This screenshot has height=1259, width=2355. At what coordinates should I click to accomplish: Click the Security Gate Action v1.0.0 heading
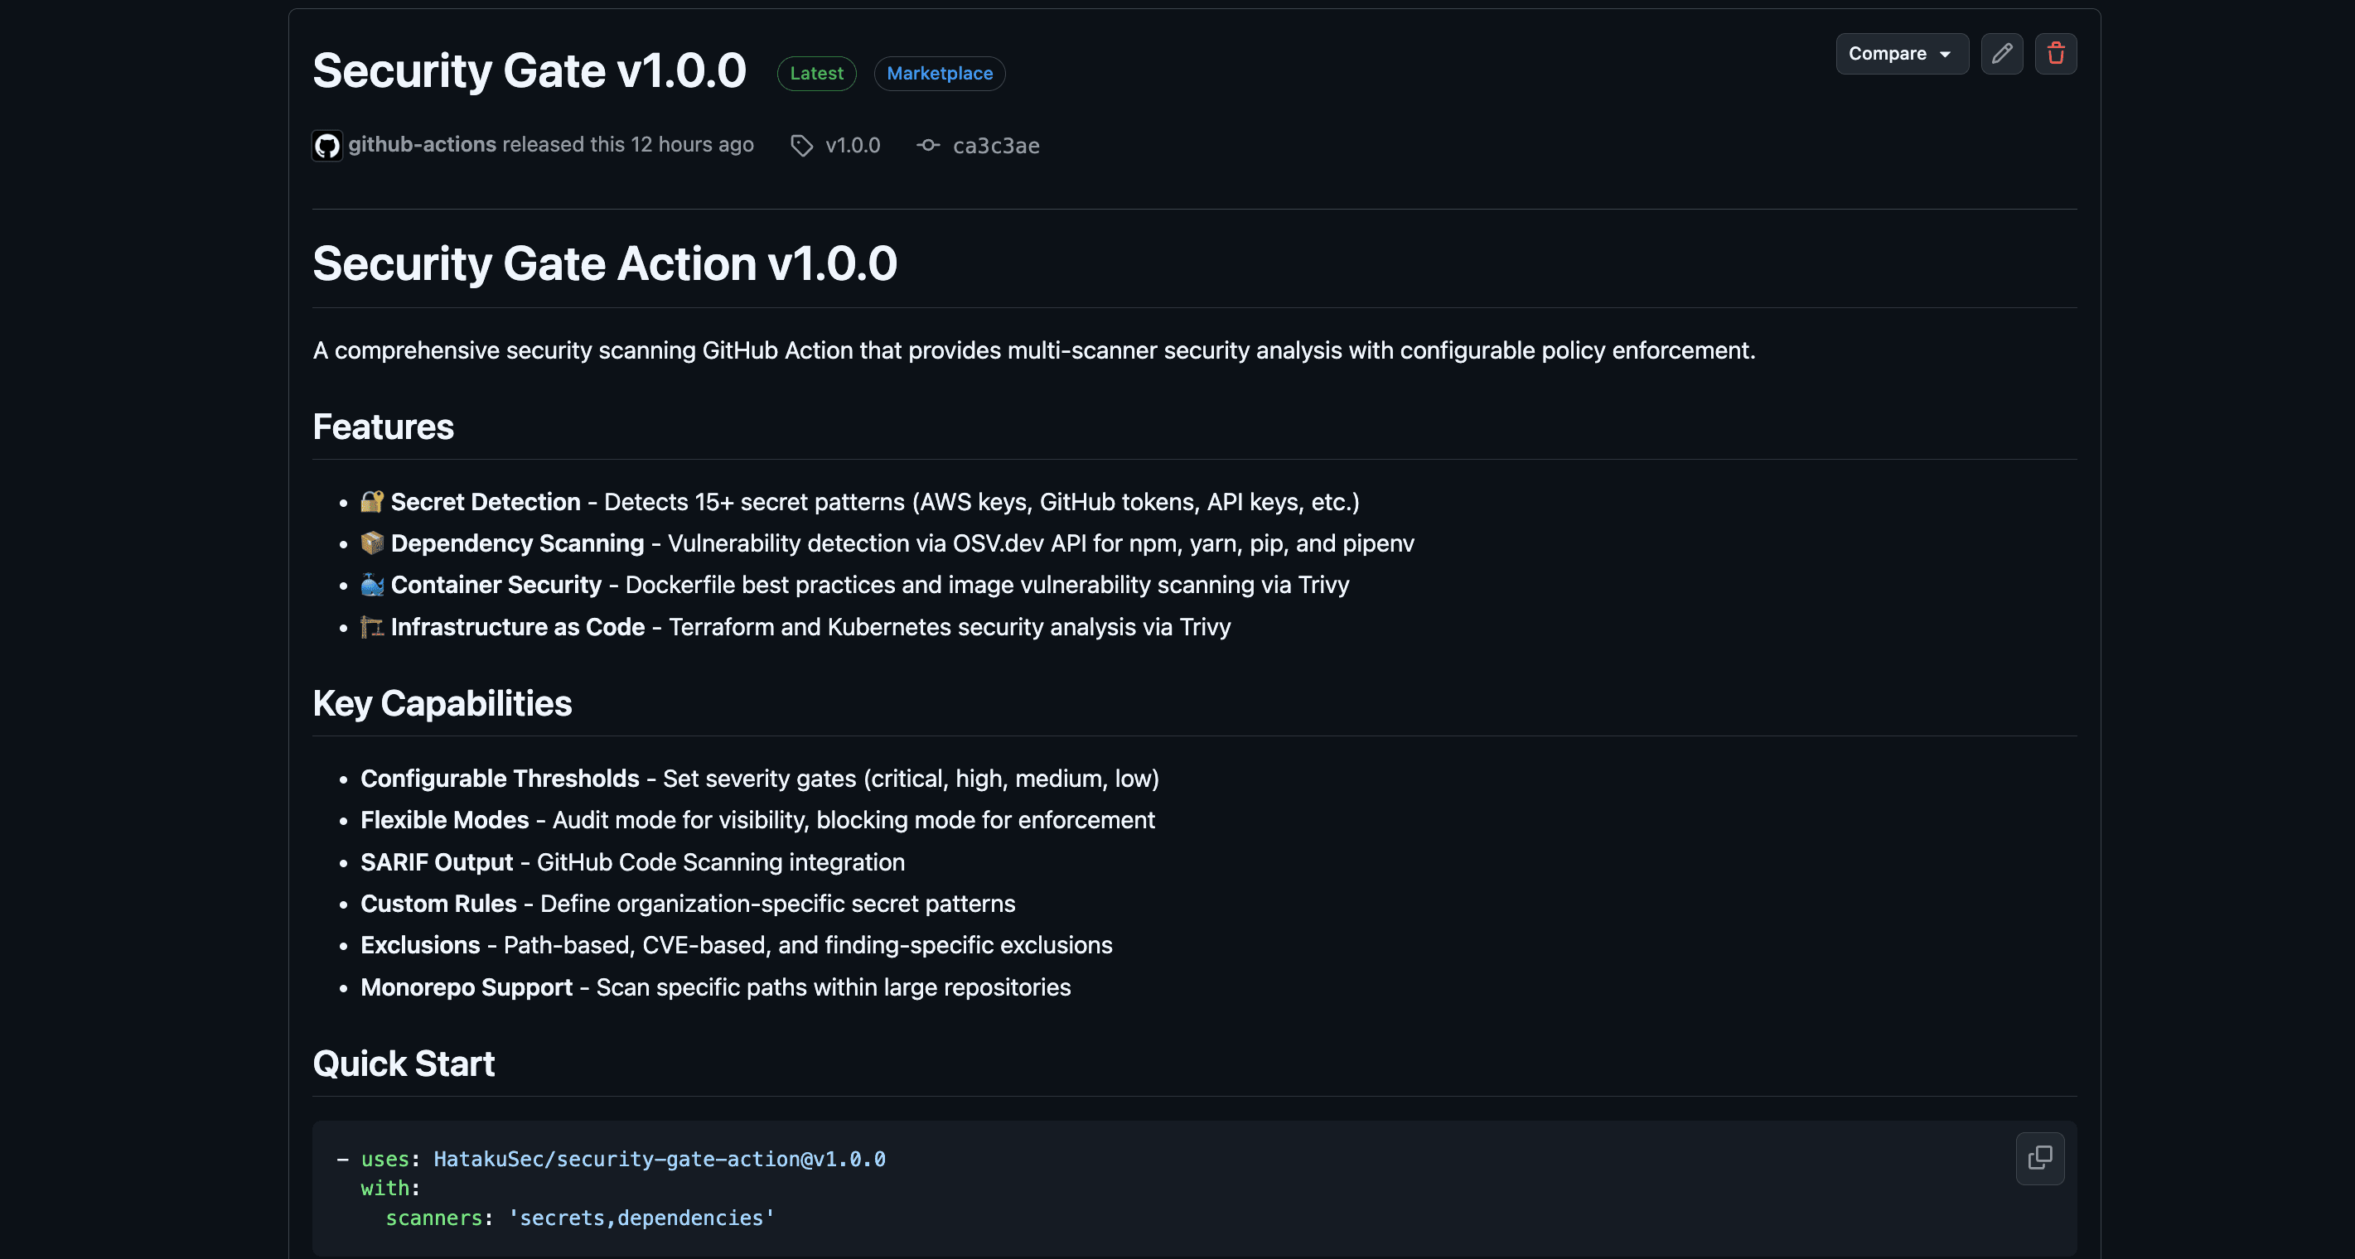(x=604, y=263)
